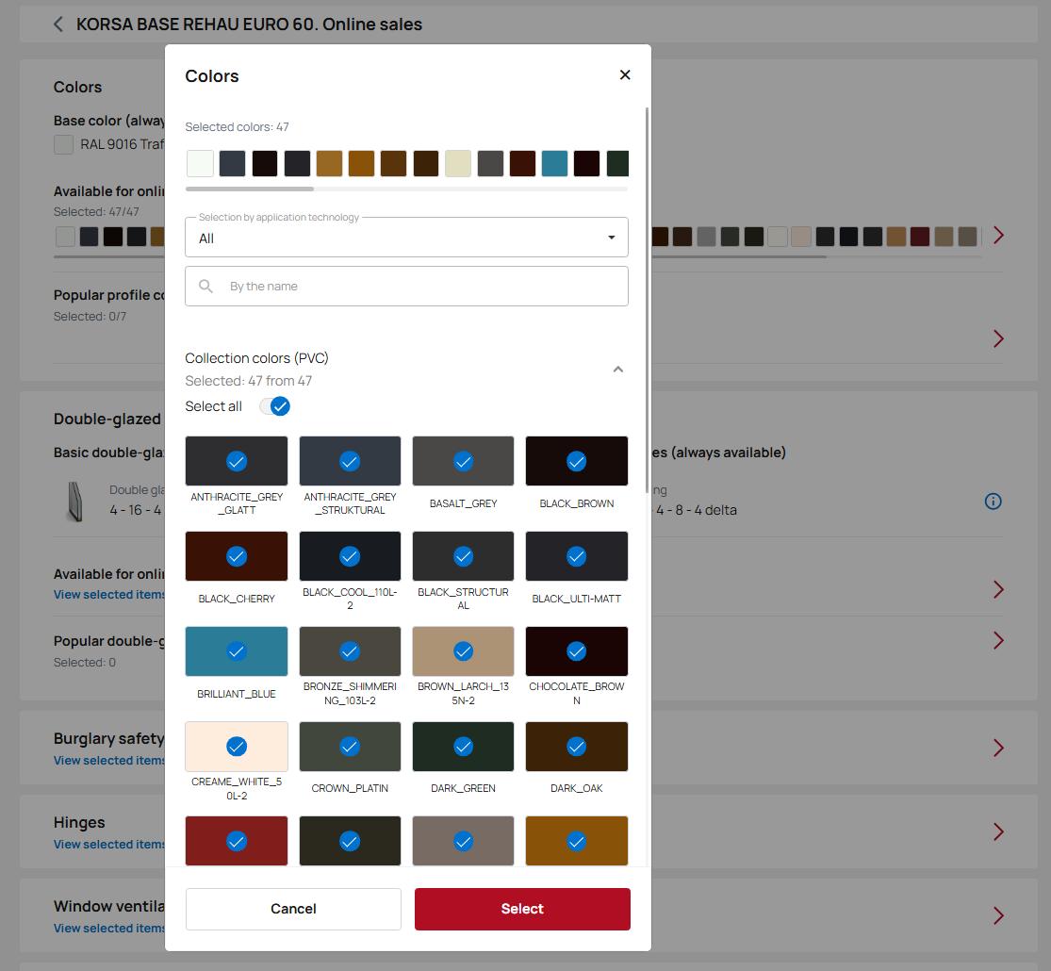Go back using the header arrow
This screenshot has height=971, width=1051.
click(58, 25)
